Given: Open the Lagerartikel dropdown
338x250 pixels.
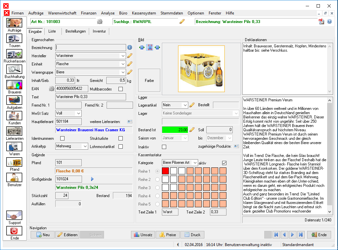Looking at the screenshot, I should [185, 105].
